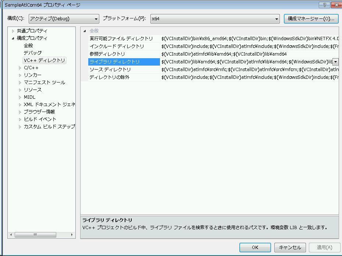The width and height of the screenshot is (342, 256).
Task: Click the キャンセル button
Action: pyautogui.click(x=290, y=248)
